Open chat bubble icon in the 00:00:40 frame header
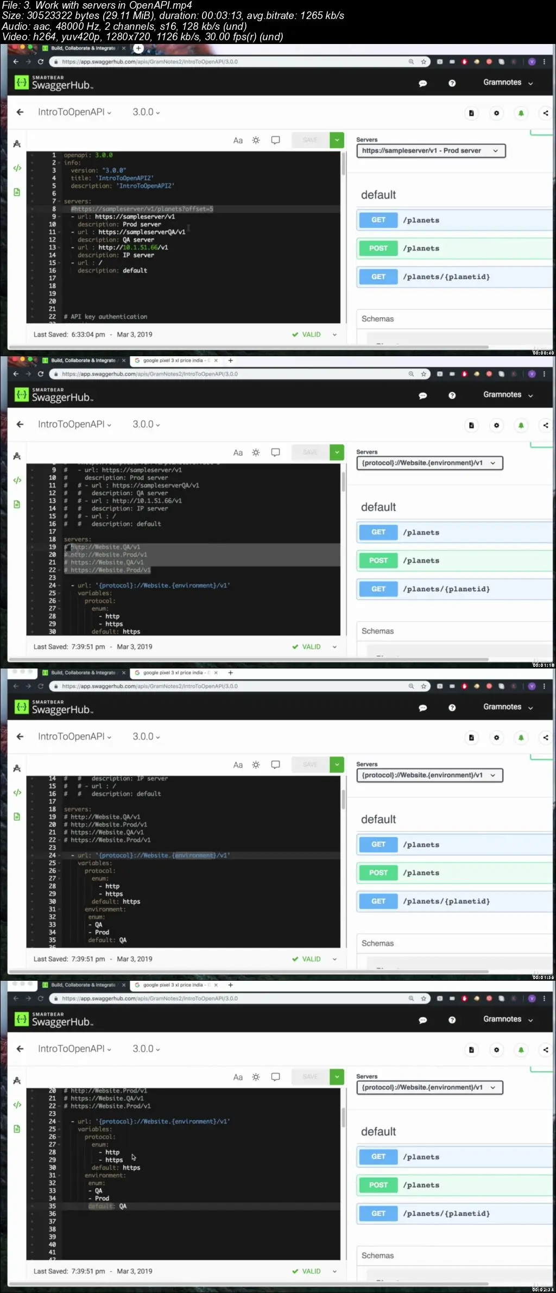This screenshot has width=556, height=1293. point(423,83)
